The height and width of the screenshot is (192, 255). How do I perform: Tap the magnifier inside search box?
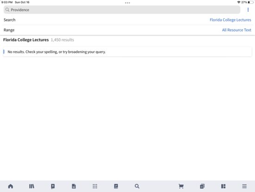[x=7, y=10]
